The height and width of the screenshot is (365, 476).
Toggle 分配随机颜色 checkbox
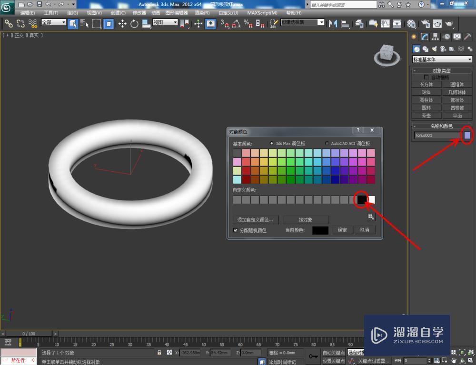click(x=236, y=230)
